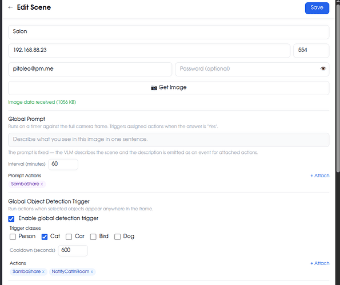Focus the Salon scene name field
This screenshot has width=340, height=285.
(169, 32)
